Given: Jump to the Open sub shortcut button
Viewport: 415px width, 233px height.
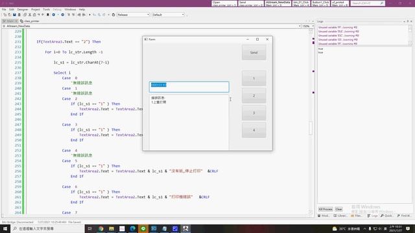Looking at the screenshot, I should tap(224, 3).
